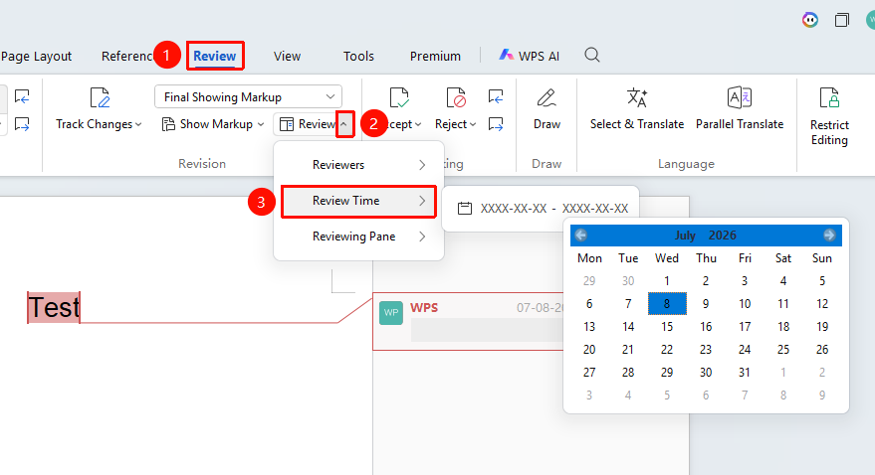The height and width of the screenshot is (475, 875).
Task: Open the Final Showing Markup combo box
Action: click(248, 97)
